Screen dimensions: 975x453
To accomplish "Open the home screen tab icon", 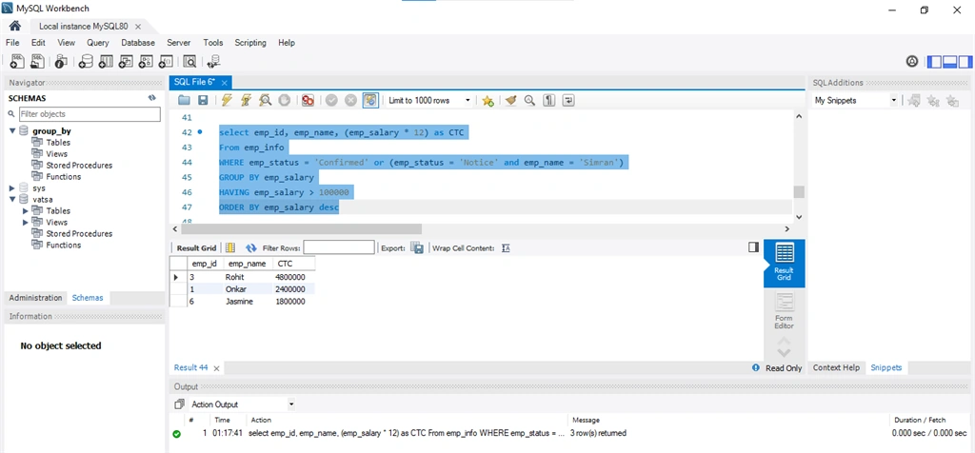I will click(15, 26).
